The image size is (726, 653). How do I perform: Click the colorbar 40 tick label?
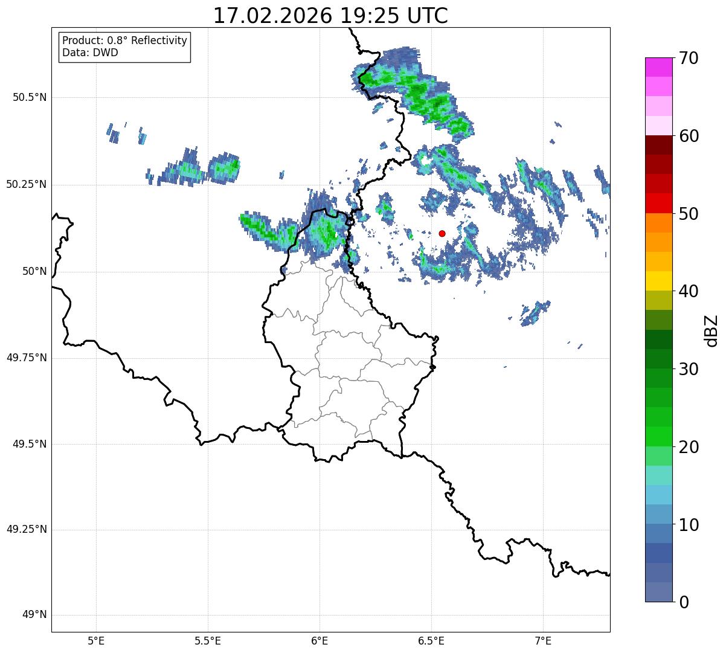pos(688,291)
